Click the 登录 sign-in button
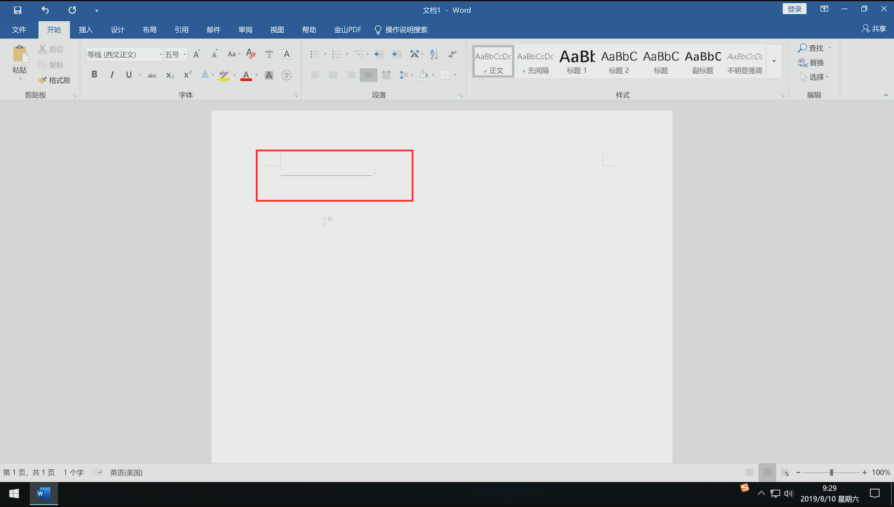 [794, 9]
